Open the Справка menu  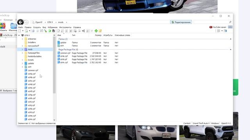click(77, 27)
